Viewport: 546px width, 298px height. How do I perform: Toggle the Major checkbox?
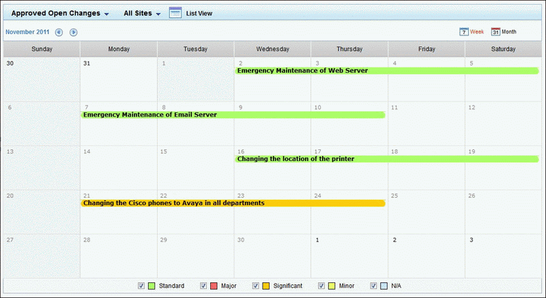(x=203, y=286)
